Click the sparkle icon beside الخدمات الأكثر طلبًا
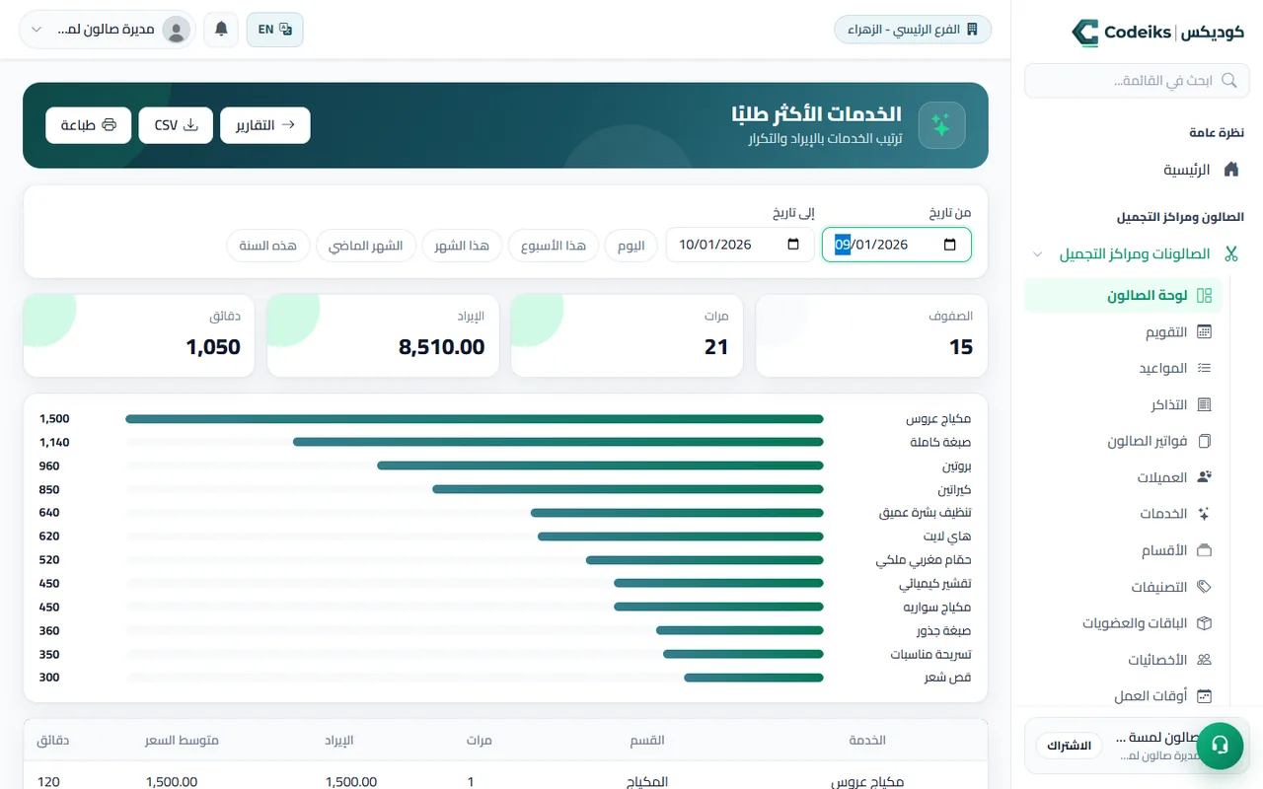1263x789 pixels. click(x=941, y=125)
